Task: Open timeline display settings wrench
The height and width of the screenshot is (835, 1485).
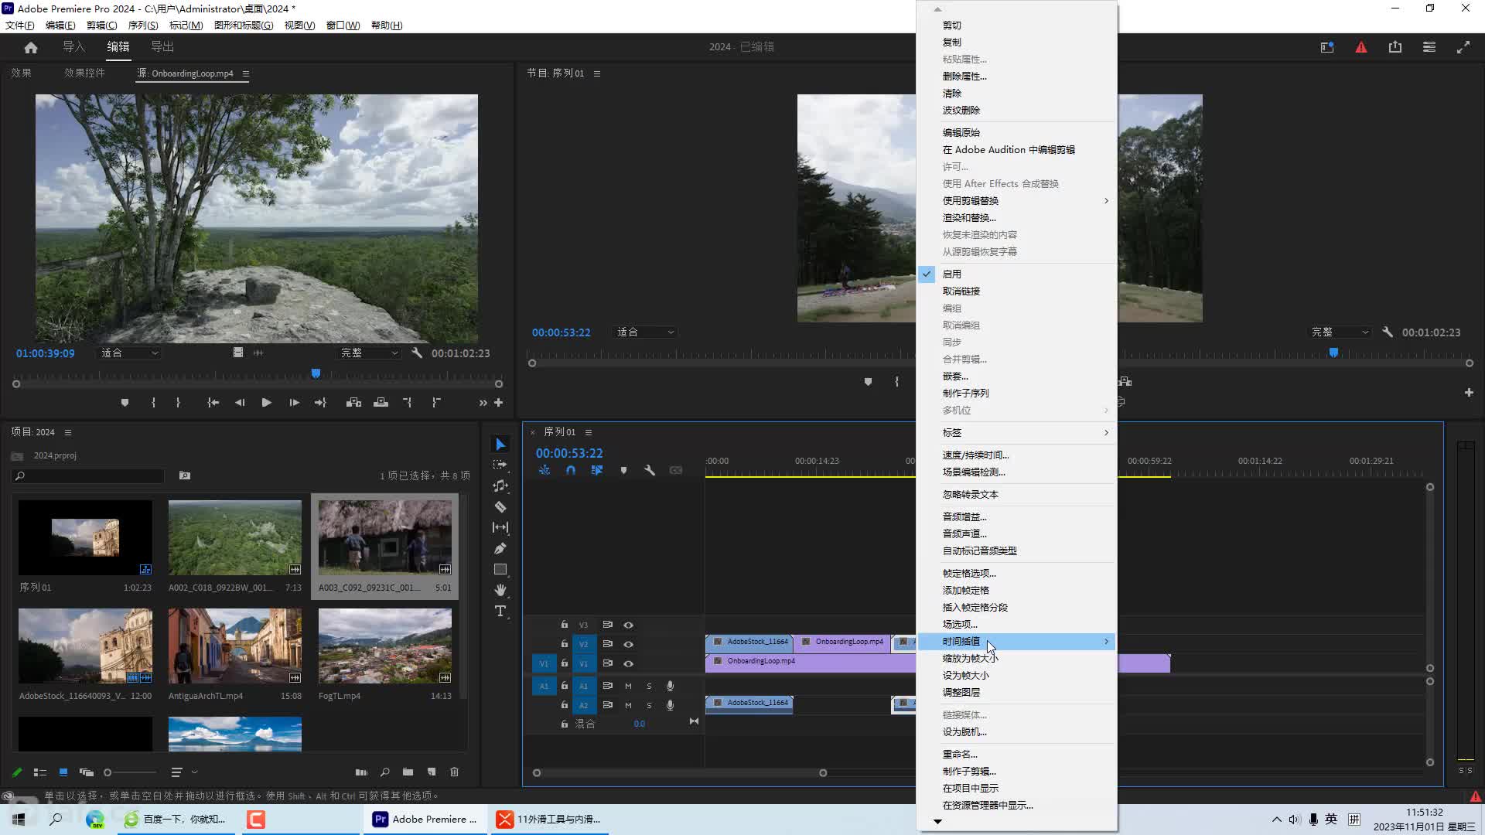Action: point(649,470)
